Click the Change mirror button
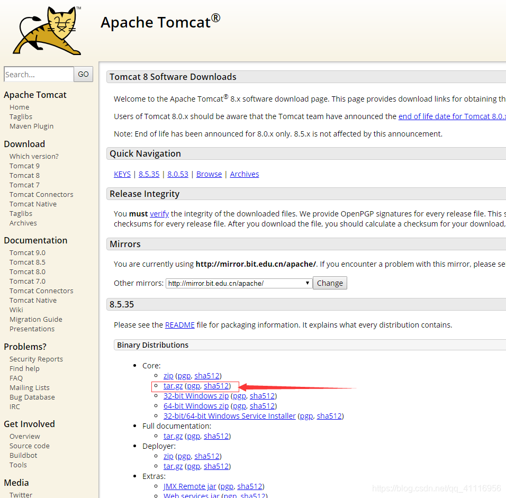 pyautogui.click(x=330, y=283)
